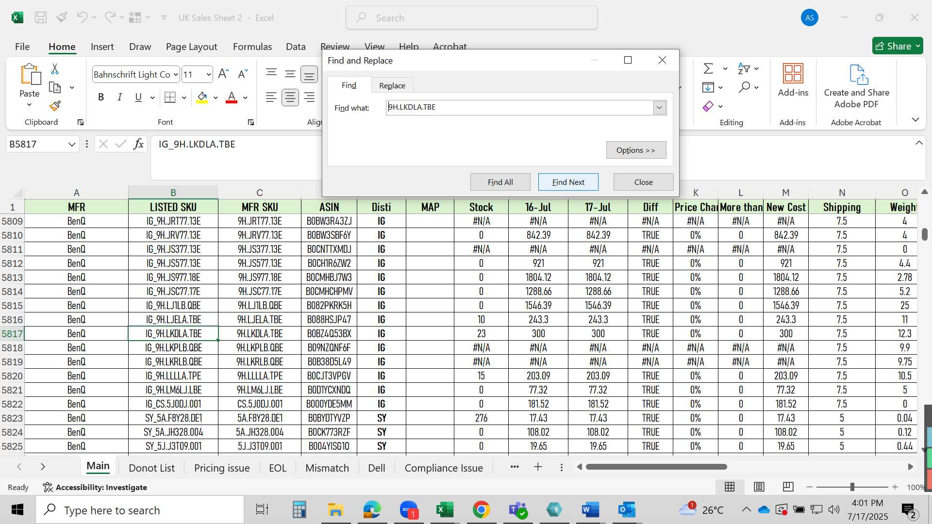The height and width of the screenshot is (524, 932).
Task: Click the Cut scissors icon
Action: click(x=55, y=69)
